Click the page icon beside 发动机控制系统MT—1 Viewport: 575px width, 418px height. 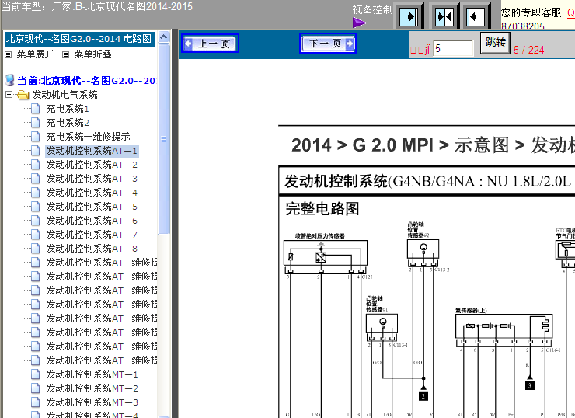point(36,374)
